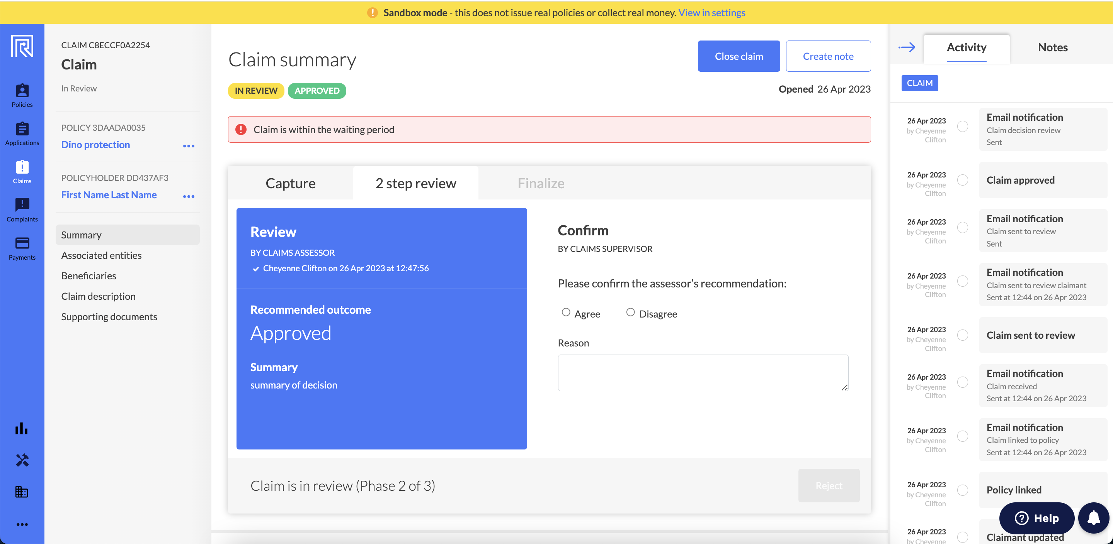This screenshot has height=544, width=1113.
Task: Collapse activity panel with arrow icon
Action: pos(907,47)
